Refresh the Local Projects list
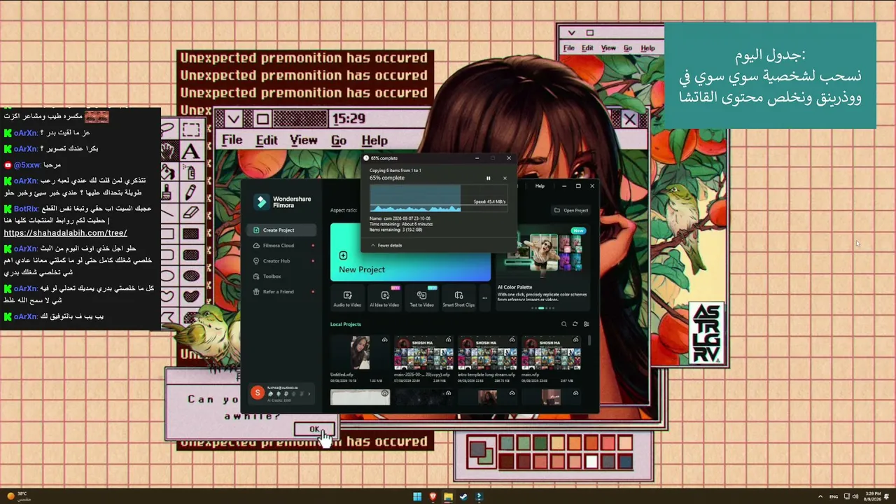 575,324
